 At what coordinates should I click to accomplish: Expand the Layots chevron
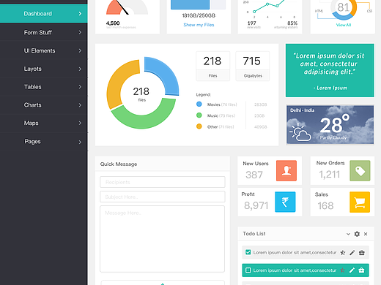[80, 69]
